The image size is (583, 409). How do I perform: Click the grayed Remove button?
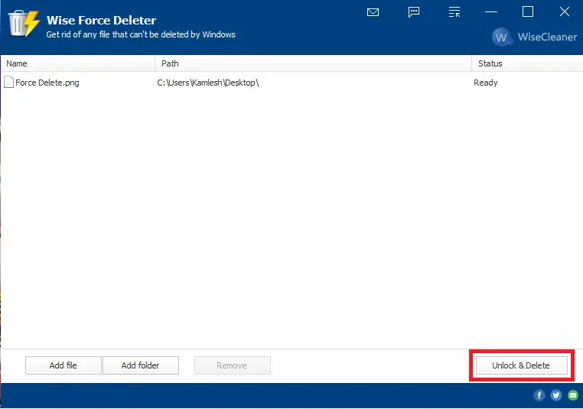coord(233,365)
